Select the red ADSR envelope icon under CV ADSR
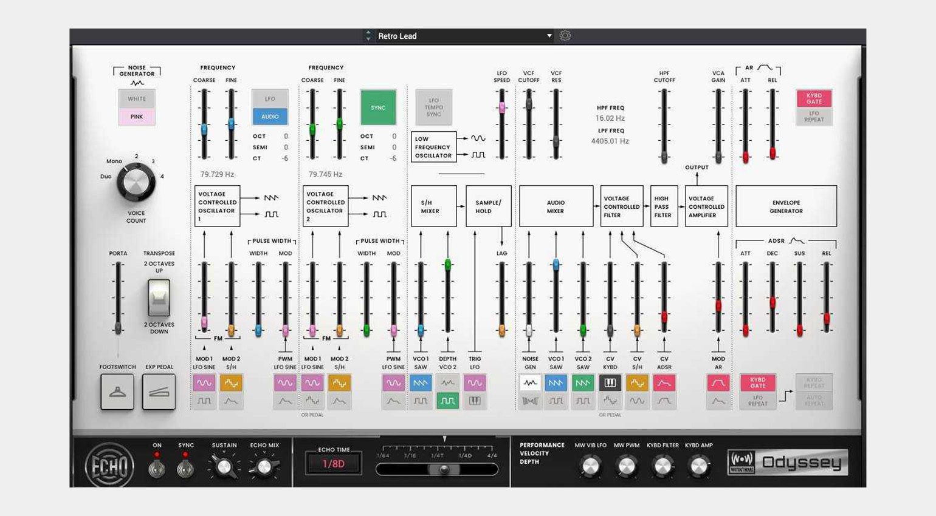 click(664, 383)
